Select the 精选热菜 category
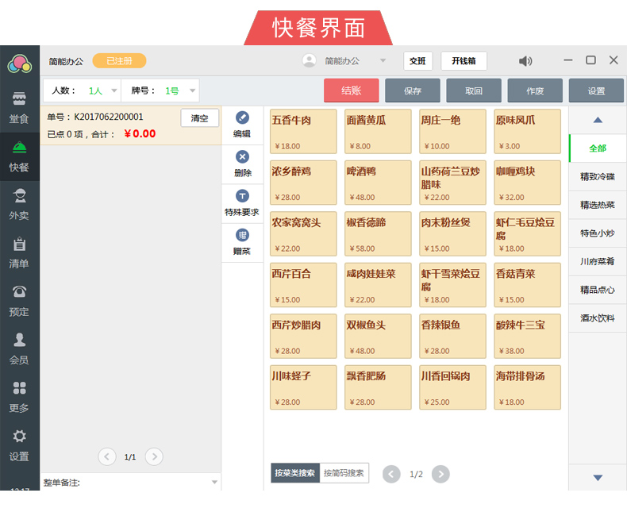 point(598,205)
